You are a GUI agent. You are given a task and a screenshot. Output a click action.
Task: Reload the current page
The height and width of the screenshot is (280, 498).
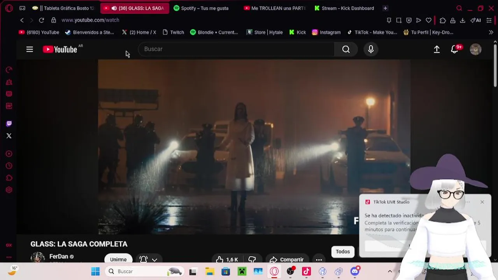pyautogui.click(x=41, y=20)
